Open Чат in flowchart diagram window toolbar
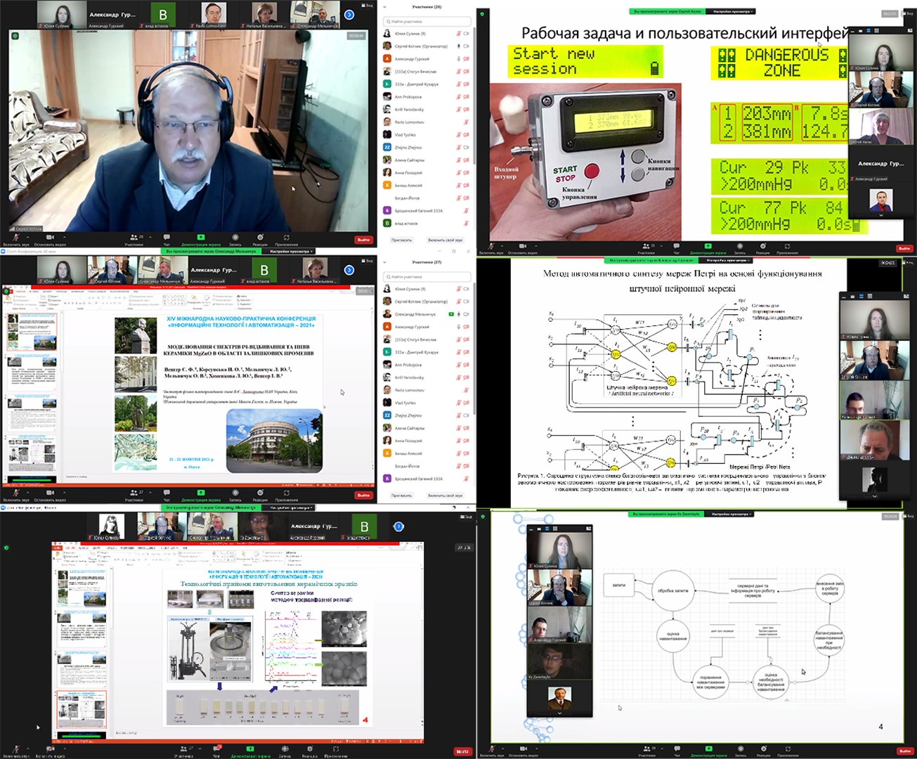The width and height of the screenshot is (917, 759). coord(677,750)
